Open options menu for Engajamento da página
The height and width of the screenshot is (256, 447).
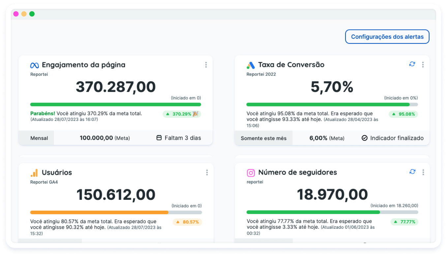point(206,65)
